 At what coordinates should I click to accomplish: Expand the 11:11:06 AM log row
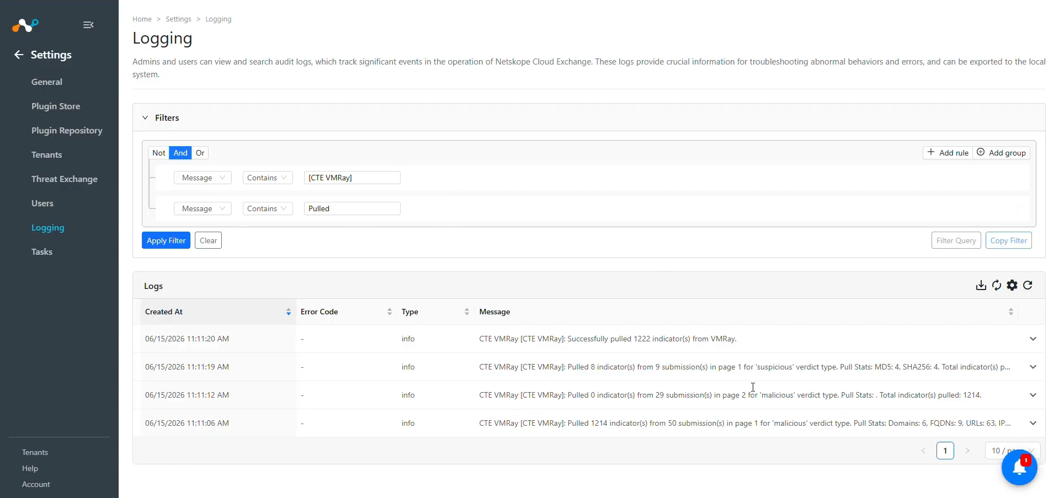1033,423
